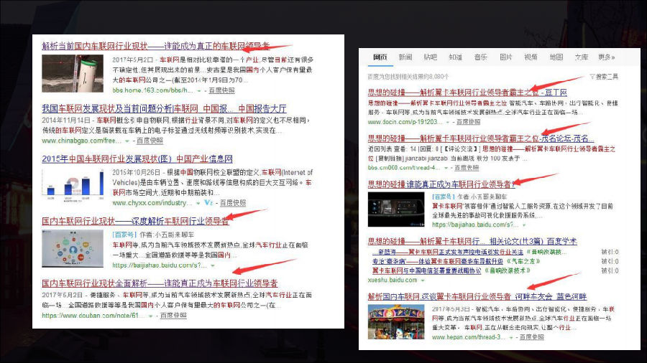
Task: Open the 搜索工具 filter icon
Action: coord(591,76)
